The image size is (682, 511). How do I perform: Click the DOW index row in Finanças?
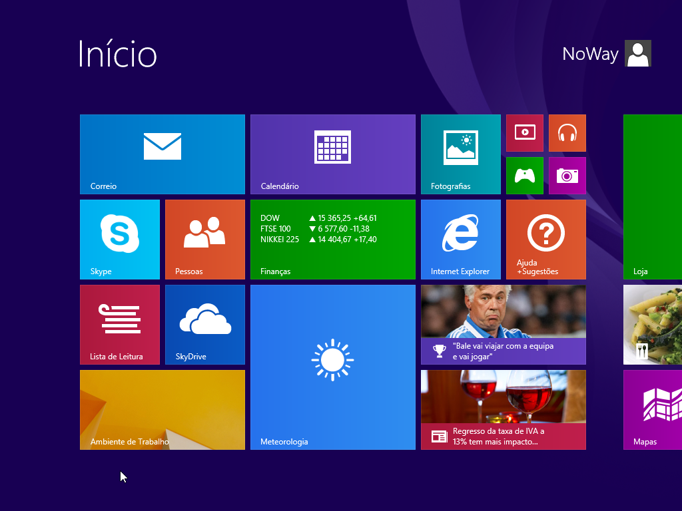[x=318, y=218]
